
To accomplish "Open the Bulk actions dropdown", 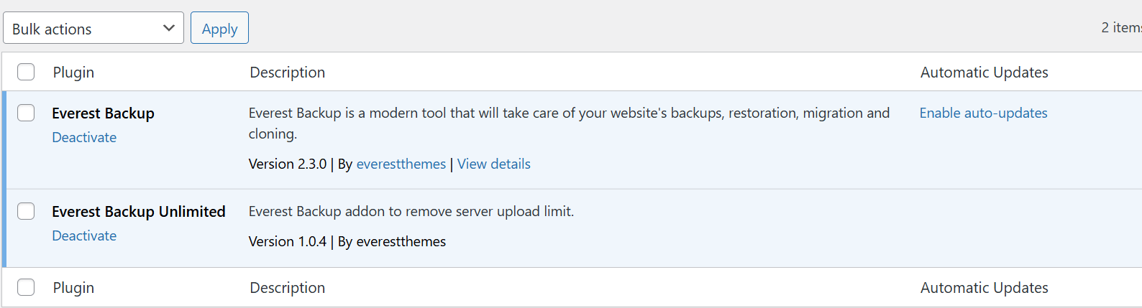I will coord(93,28).
